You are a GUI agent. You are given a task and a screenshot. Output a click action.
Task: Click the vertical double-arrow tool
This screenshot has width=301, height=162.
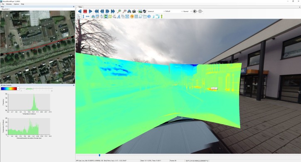click(x=83, y=17)
